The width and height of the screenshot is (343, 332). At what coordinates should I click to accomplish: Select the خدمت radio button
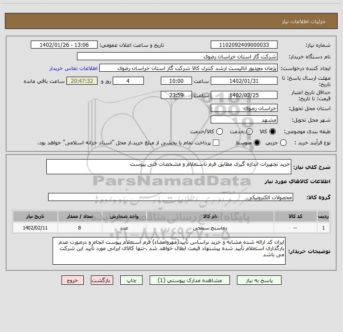(x=249, y=131)
